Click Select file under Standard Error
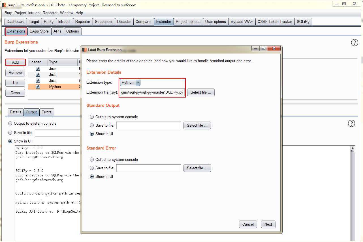Image resolution: width=363 pixels, height=242 pixels. tap(197, 168)
